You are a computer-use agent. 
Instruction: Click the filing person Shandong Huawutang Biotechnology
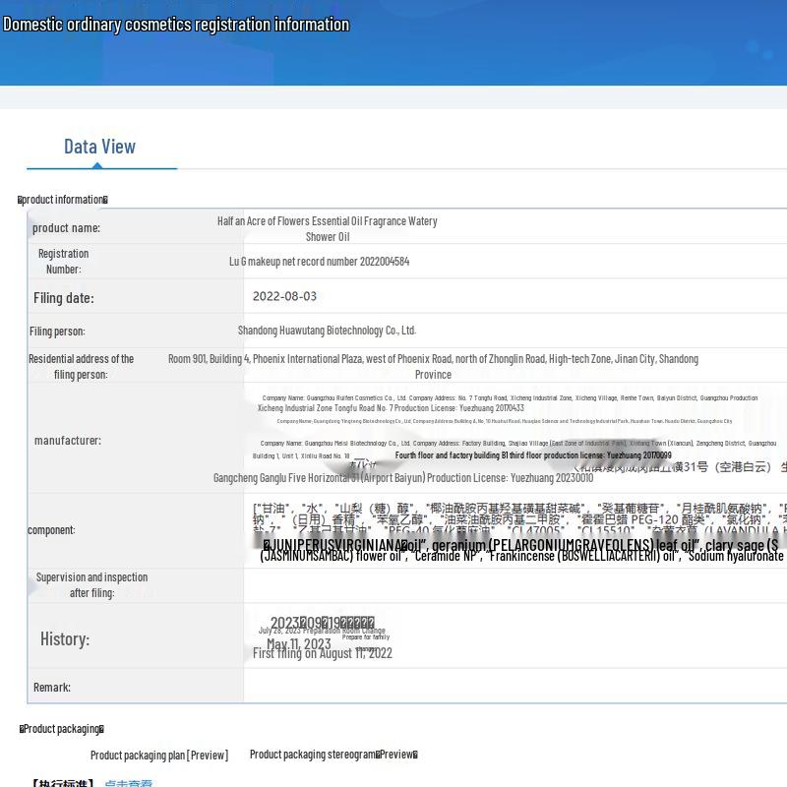click(327, 331)
